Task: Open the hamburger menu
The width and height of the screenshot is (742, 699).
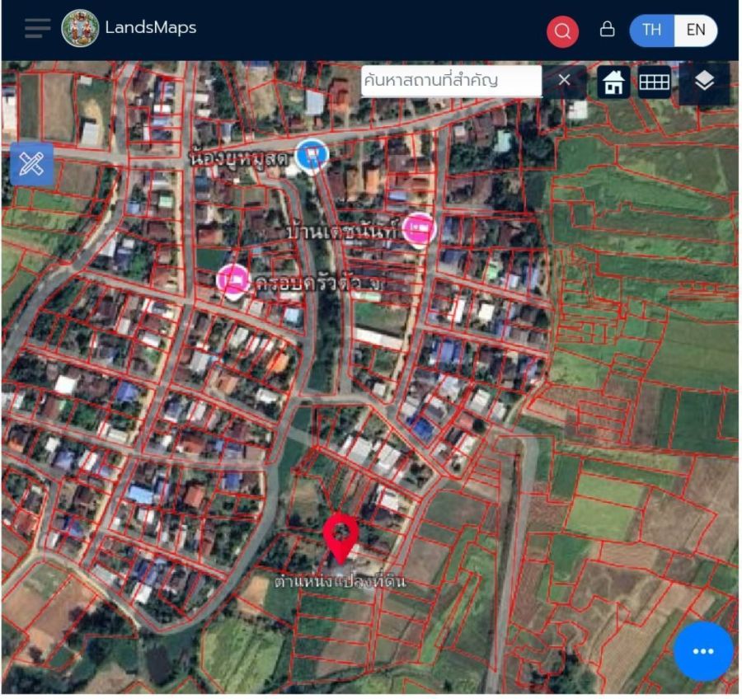Action: [37, 28]
